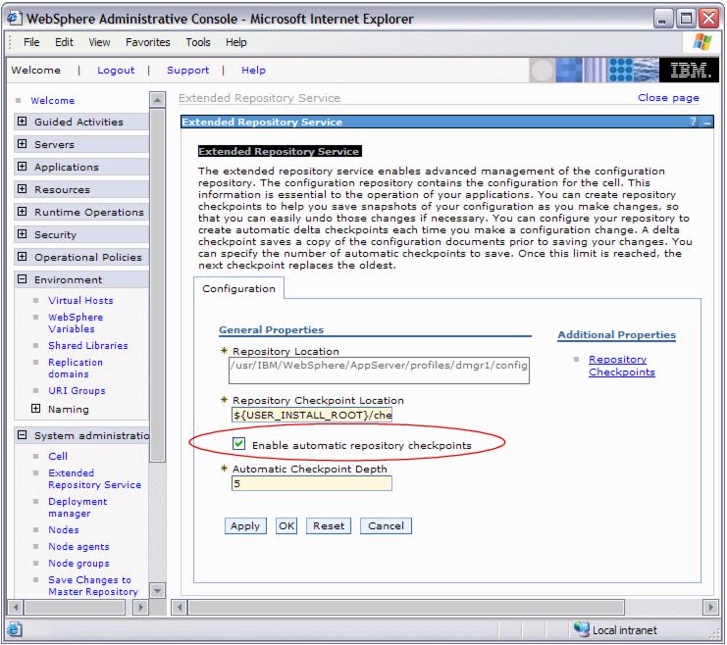Click the navigation pane vertical scrollbar thumb
The height and width of the screenshot is (645, 727).
tap(157, 285)
